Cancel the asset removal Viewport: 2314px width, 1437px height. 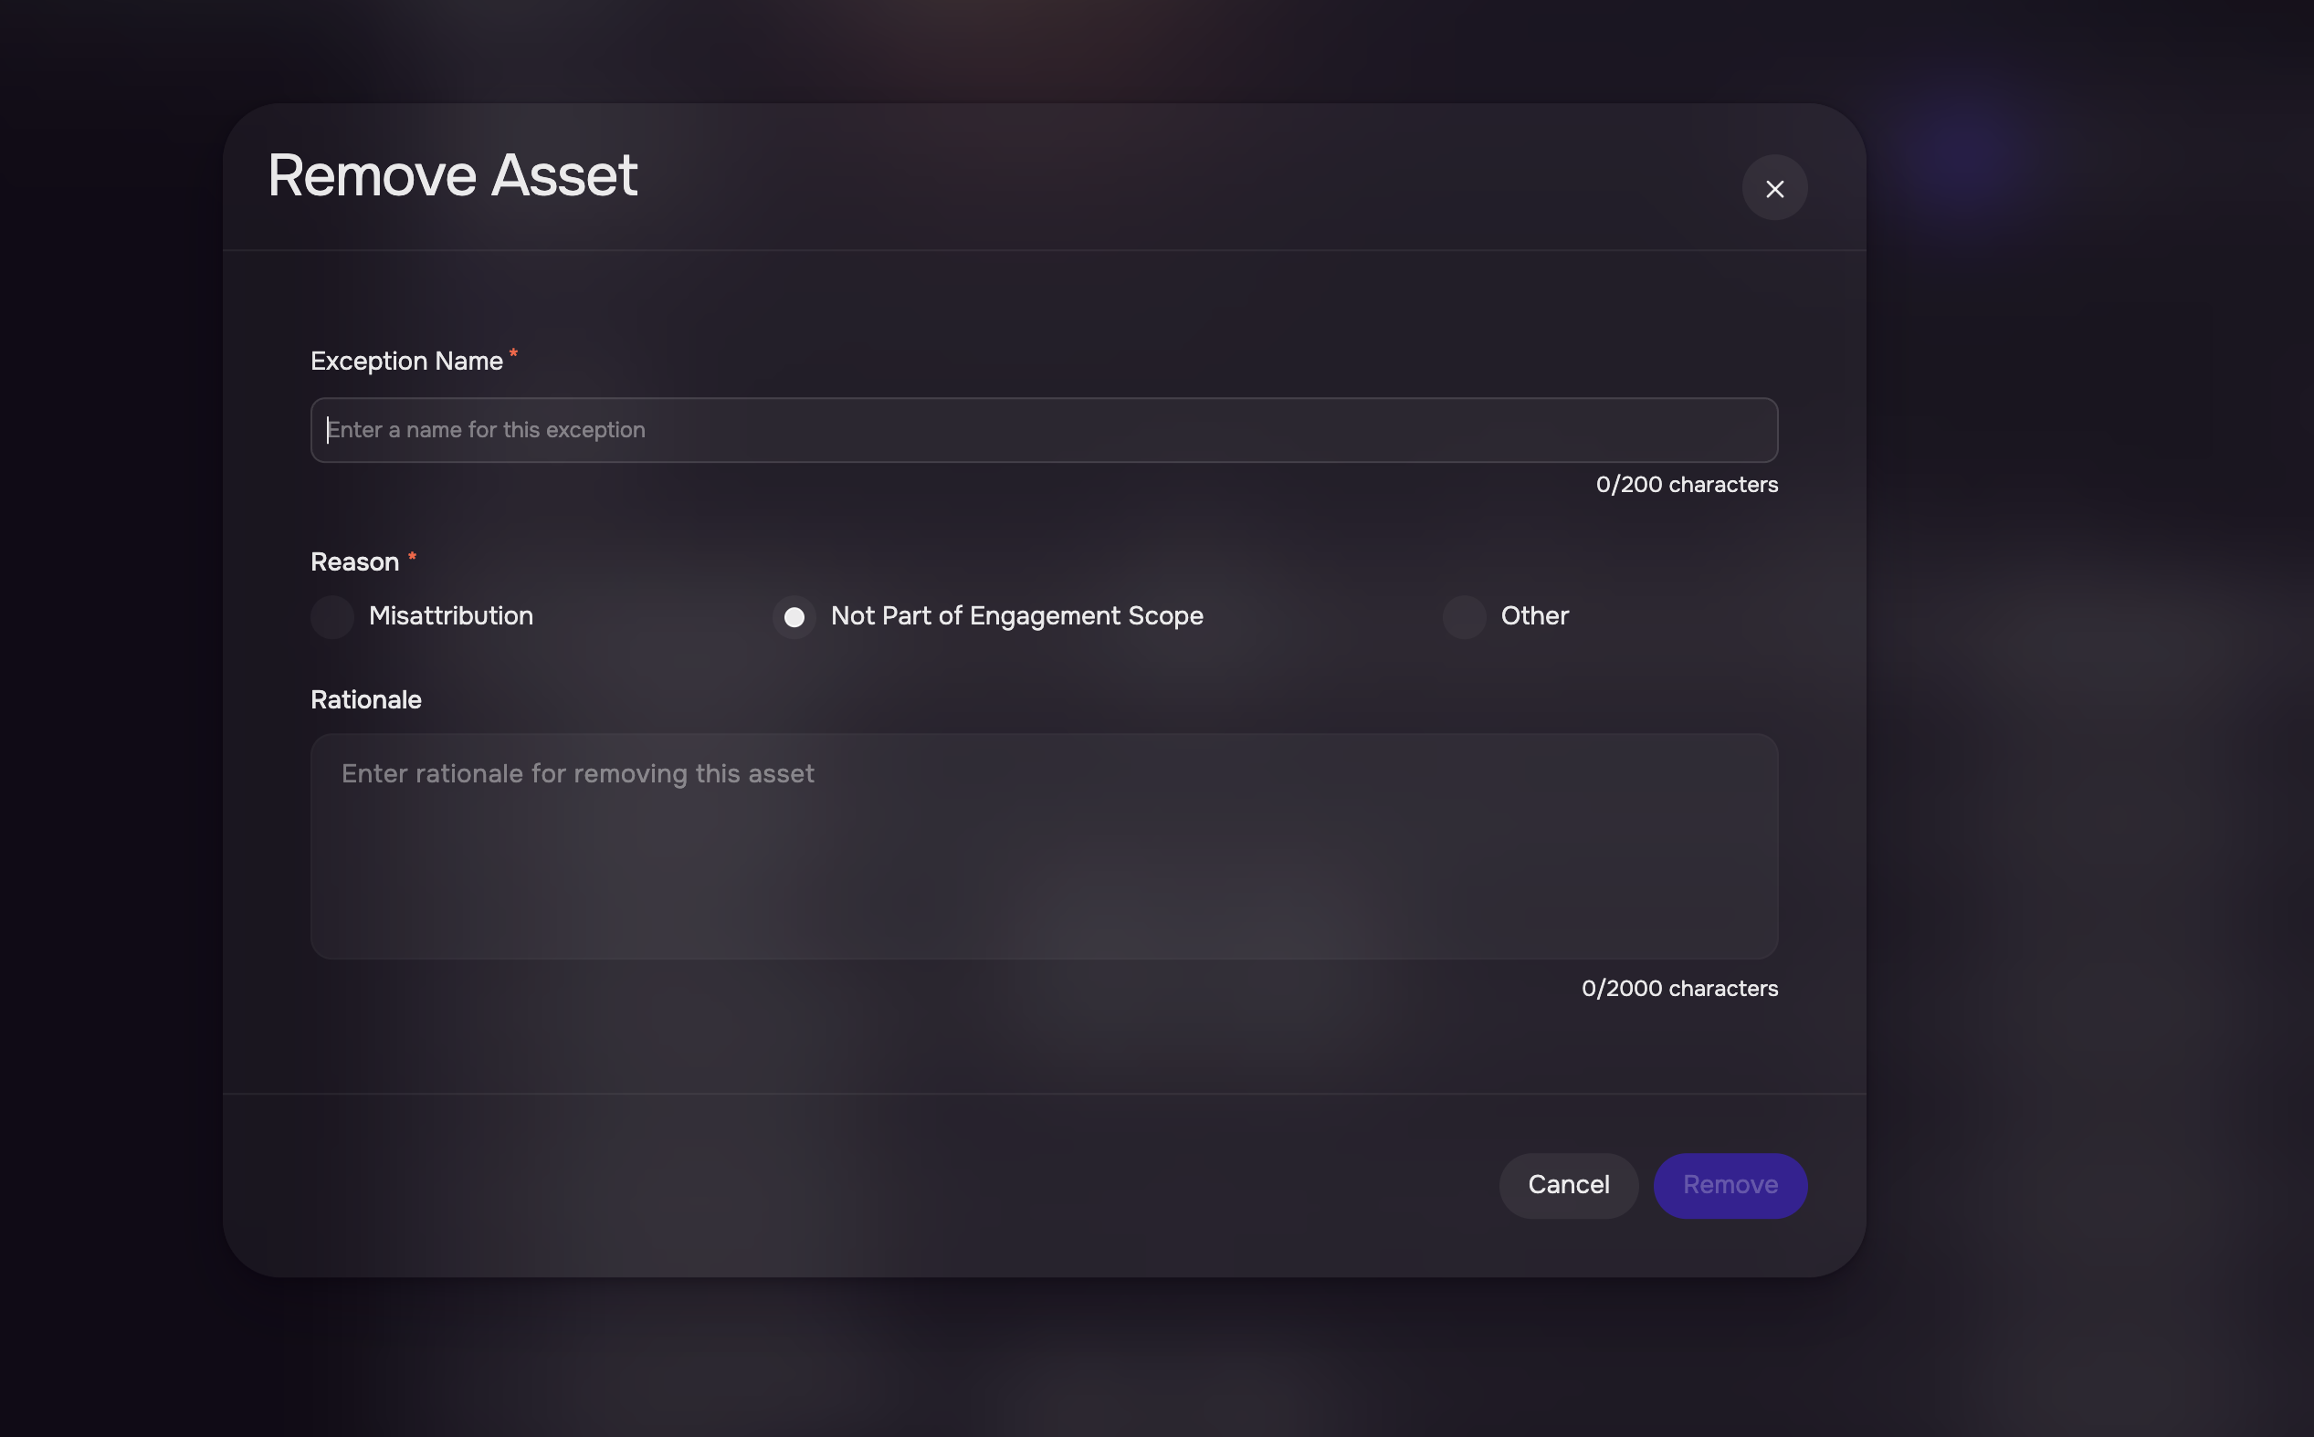(1569, 1185)
